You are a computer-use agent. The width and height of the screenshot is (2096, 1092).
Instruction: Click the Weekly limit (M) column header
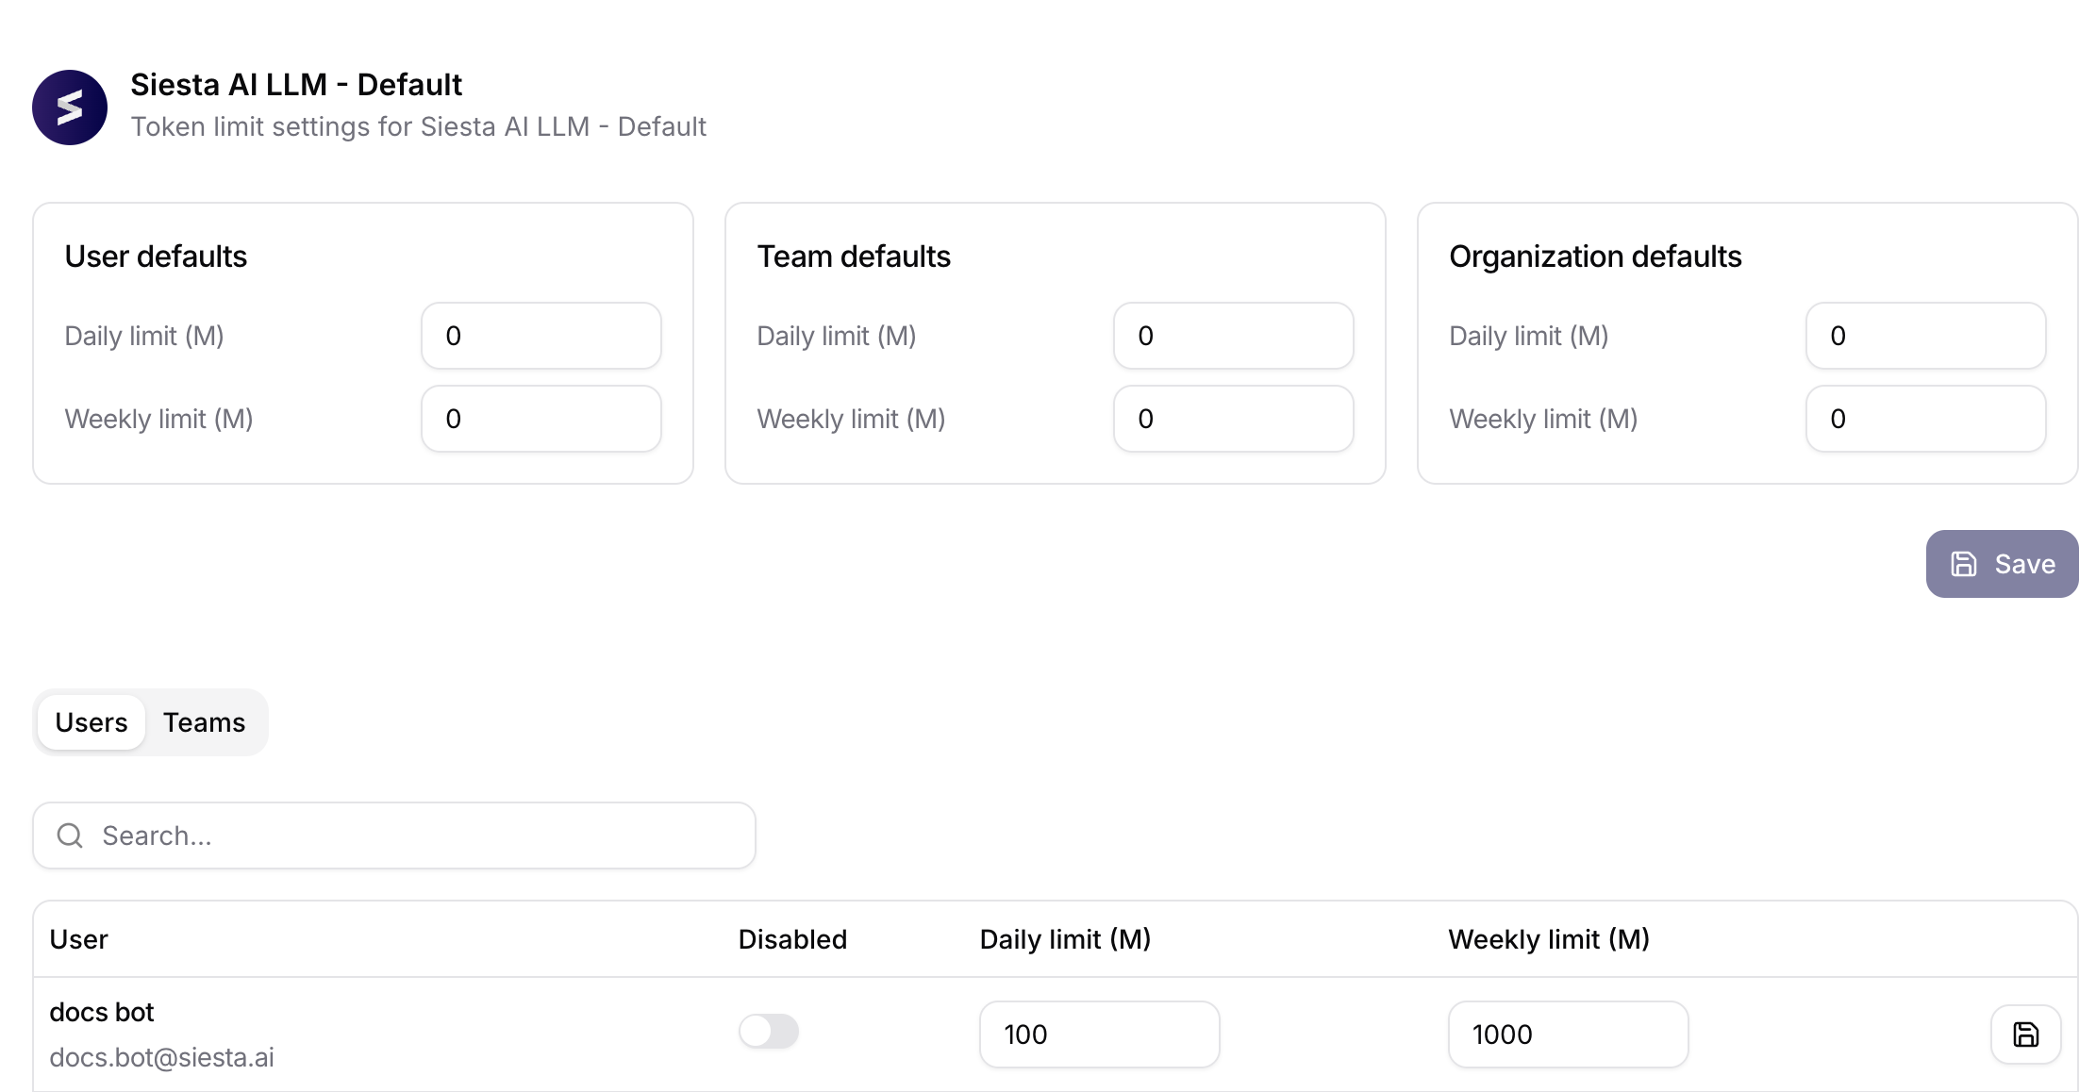1549,939
